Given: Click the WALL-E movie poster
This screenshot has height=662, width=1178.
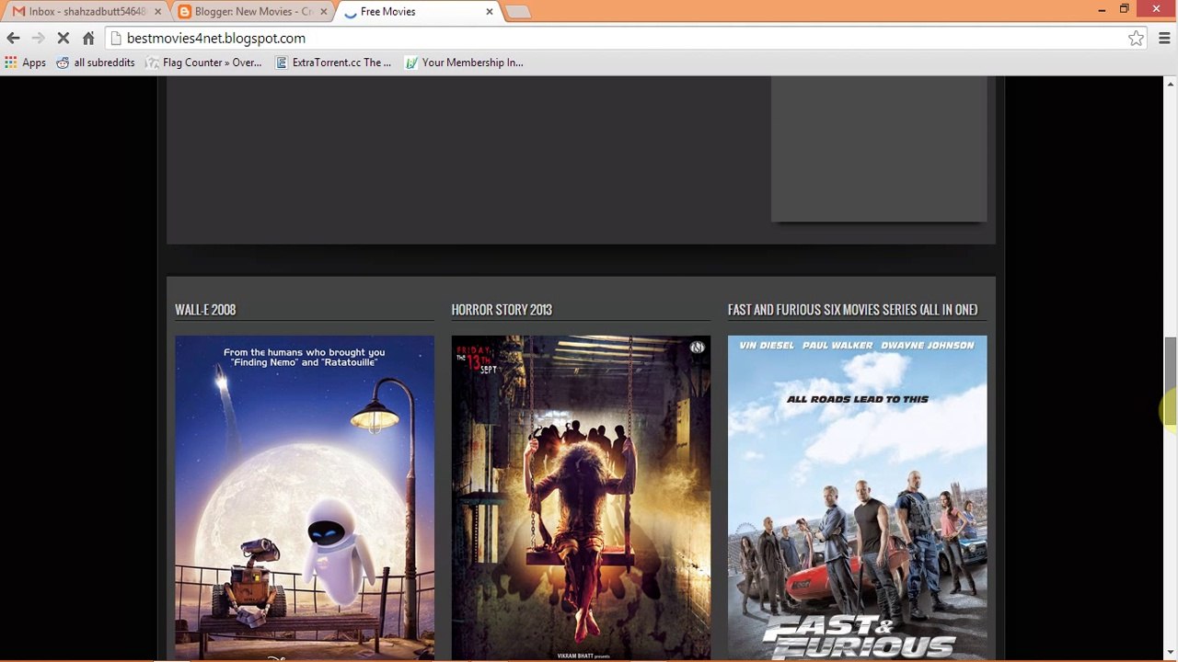Looking at the screenshot, I should click(305, 497).
